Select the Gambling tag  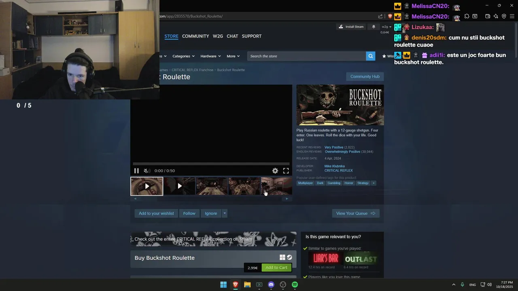tap(334, 183)
